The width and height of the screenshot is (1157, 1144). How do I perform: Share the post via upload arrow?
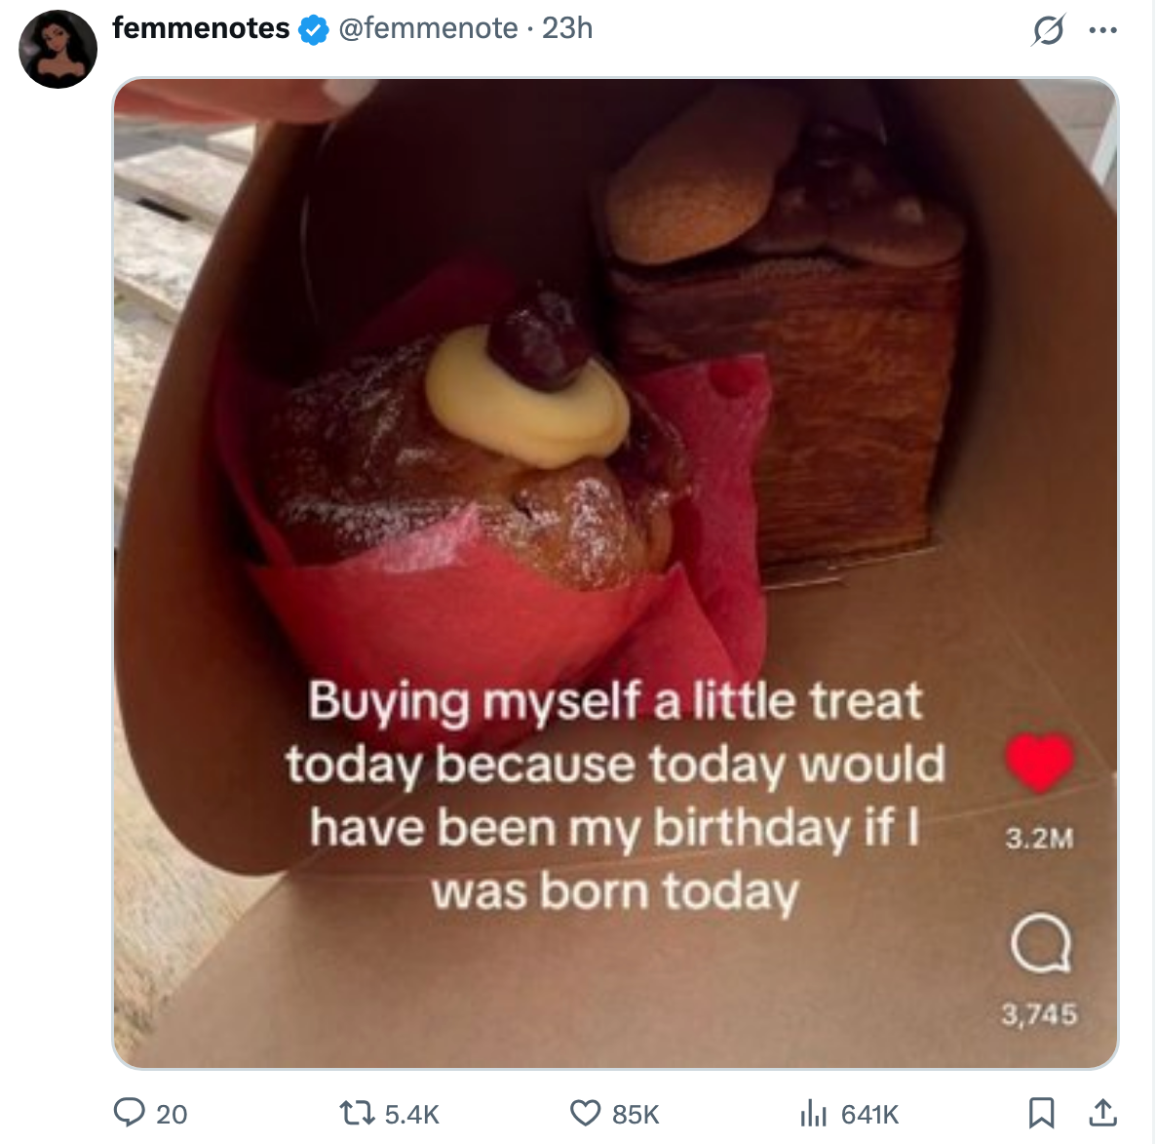(x=1101, y=1113)
